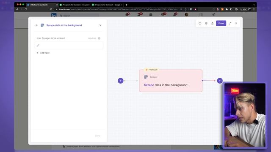The width and height of the screenshot is (271, 152).
Task: Open a new browser tab
Action: coord(126,5)
